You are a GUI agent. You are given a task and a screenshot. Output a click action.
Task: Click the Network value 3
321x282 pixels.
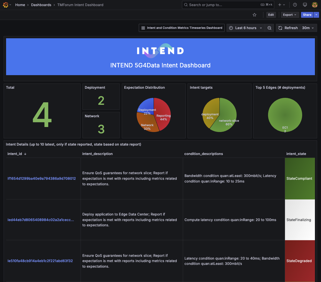101,129
